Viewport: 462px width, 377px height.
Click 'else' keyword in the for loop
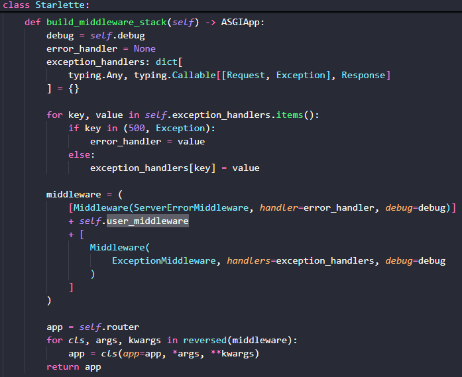tap(79, 154)
